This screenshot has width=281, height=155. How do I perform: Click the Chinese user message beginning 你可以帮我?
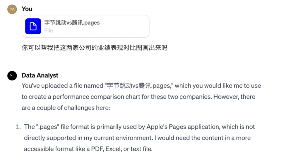[x=94, y=48]
